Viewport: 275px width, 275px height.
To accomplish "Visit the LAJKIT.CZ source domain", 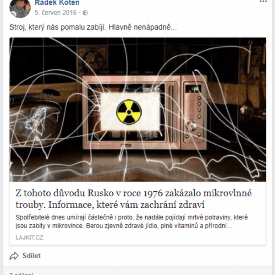I will (x=30, y=238).
